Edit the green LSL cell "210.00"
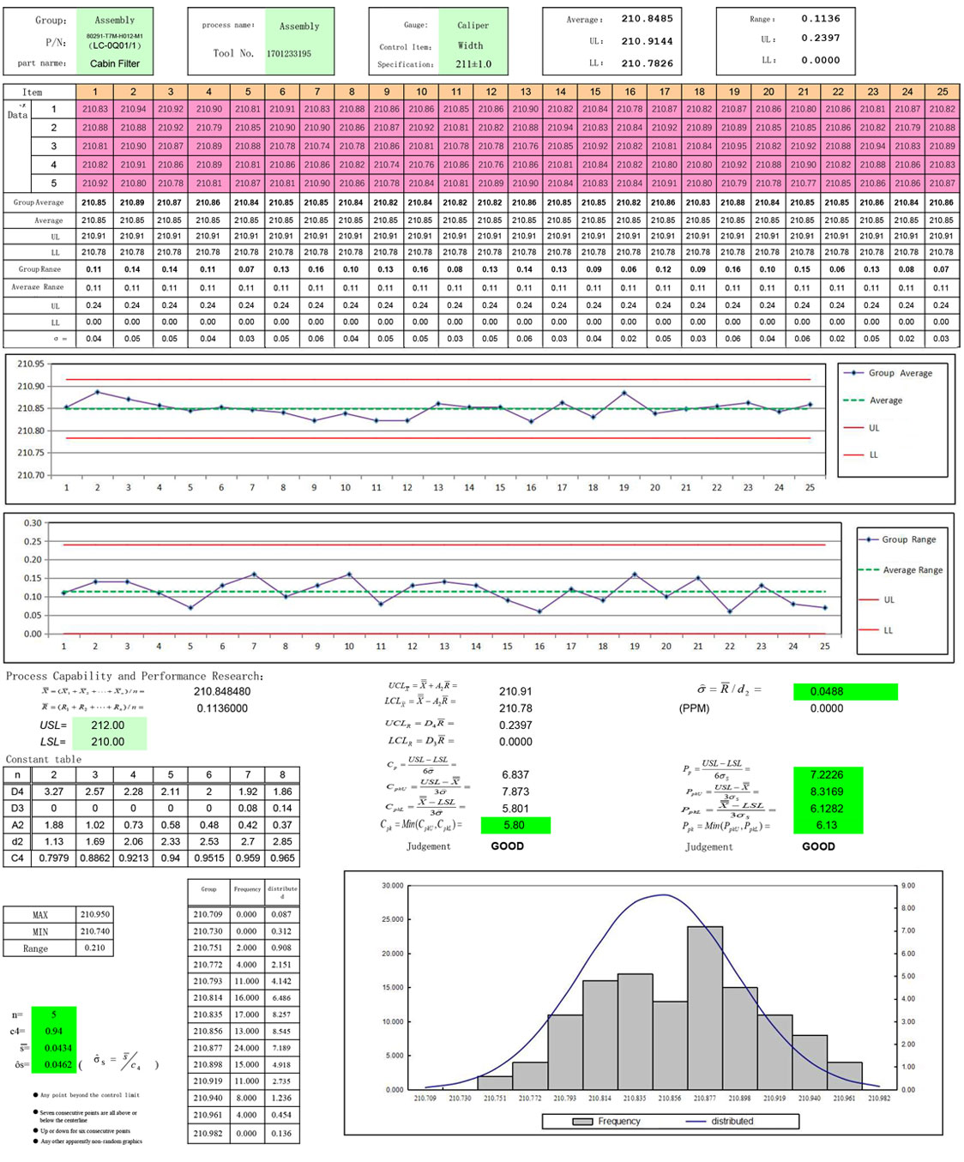The height and width of the screenshot is (1162, 964). [108, 742]
